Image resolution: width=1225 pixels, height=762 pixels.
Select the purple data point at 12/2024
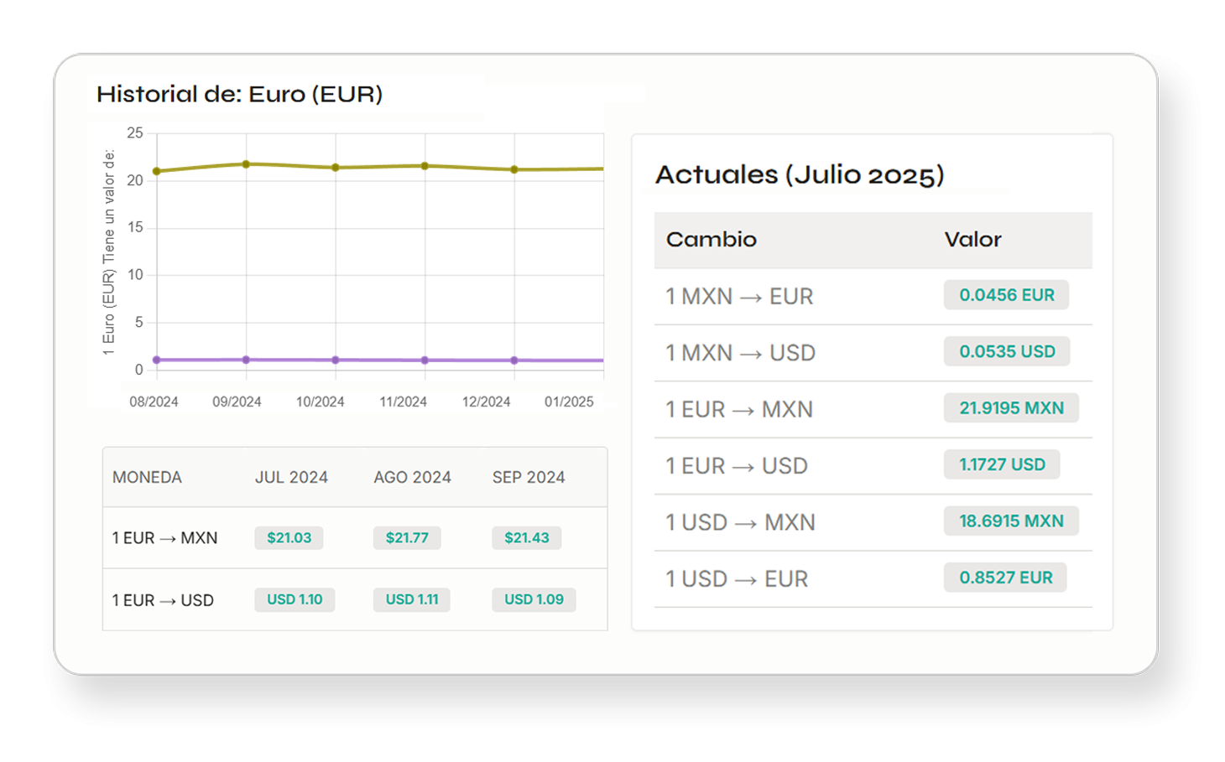(x=514, y=360)
